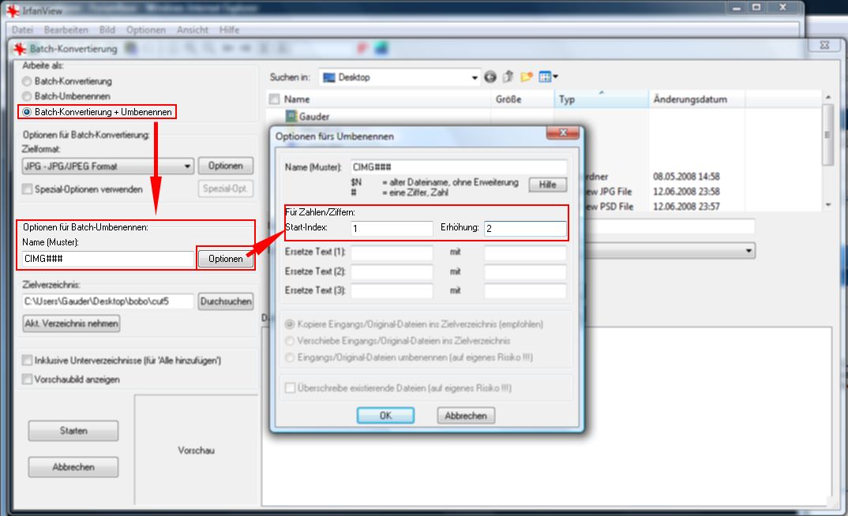Image resolution: width=848 pixels, height=516 pixels.
Task: Select Kopiere Eingangs/Original-Dateien radio option
Action: 290,324
